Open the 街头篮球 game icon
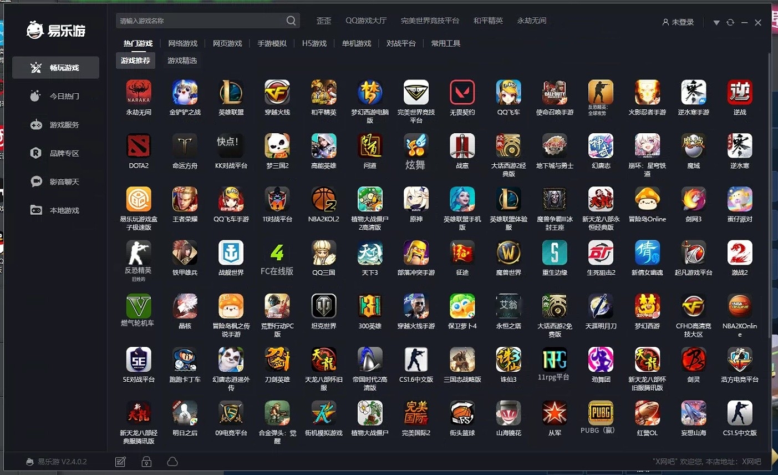The width and height of the screenshot is (778, 475). (462, 413)
